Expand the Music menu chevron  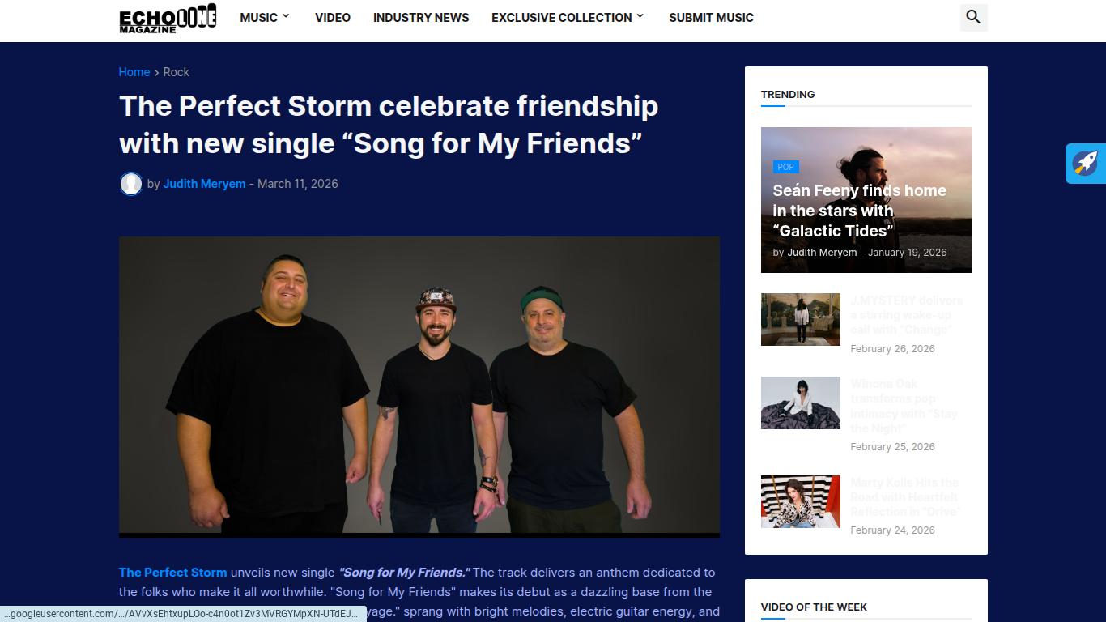point(286,16)
